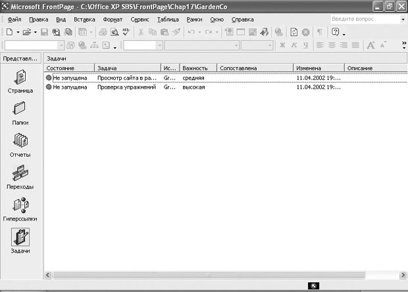Image resolution: width=408 pixels, height=292 pixels.
Task: Sort by Сопоставлена column header
Action: coord(255,68)
